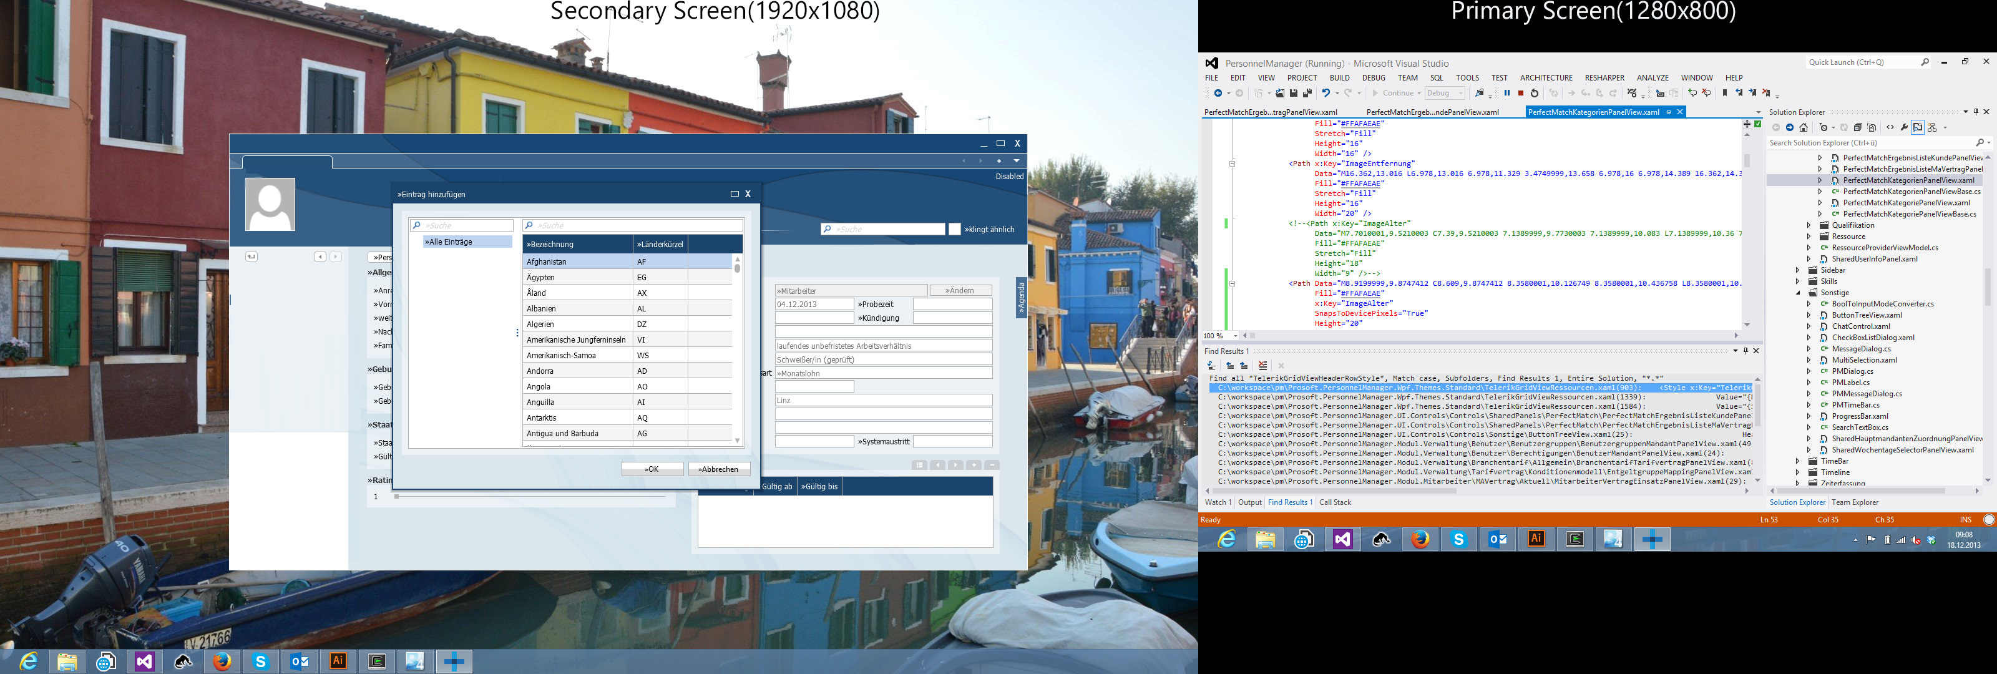Image resolution: width=1997 pixels, height=674 pixels.
Task: Click the Abbrechen button
Action: [719, 469]
